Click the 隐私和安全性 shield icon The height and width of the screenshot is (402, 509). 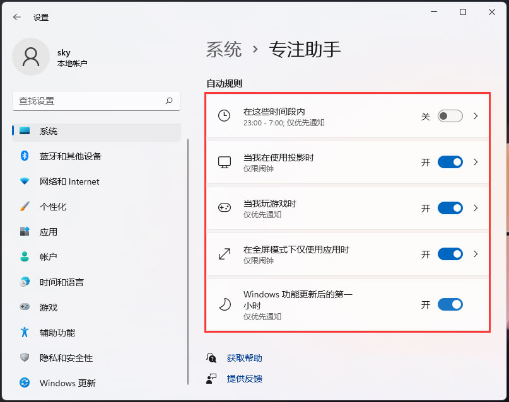(x=25, y=358)
